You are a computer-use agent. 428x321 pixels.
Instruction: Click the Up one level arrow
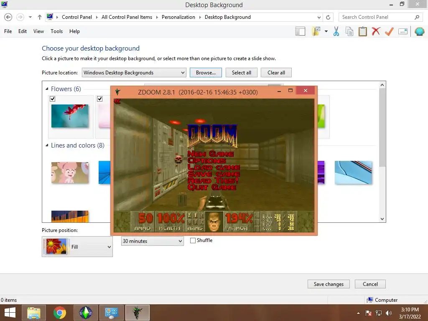pos(40,17)
